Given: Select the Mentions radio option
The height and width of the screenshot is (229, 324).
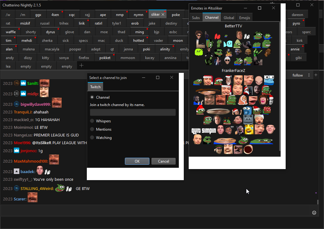Looking at the screenshot, I should click(x=92, y=129).
